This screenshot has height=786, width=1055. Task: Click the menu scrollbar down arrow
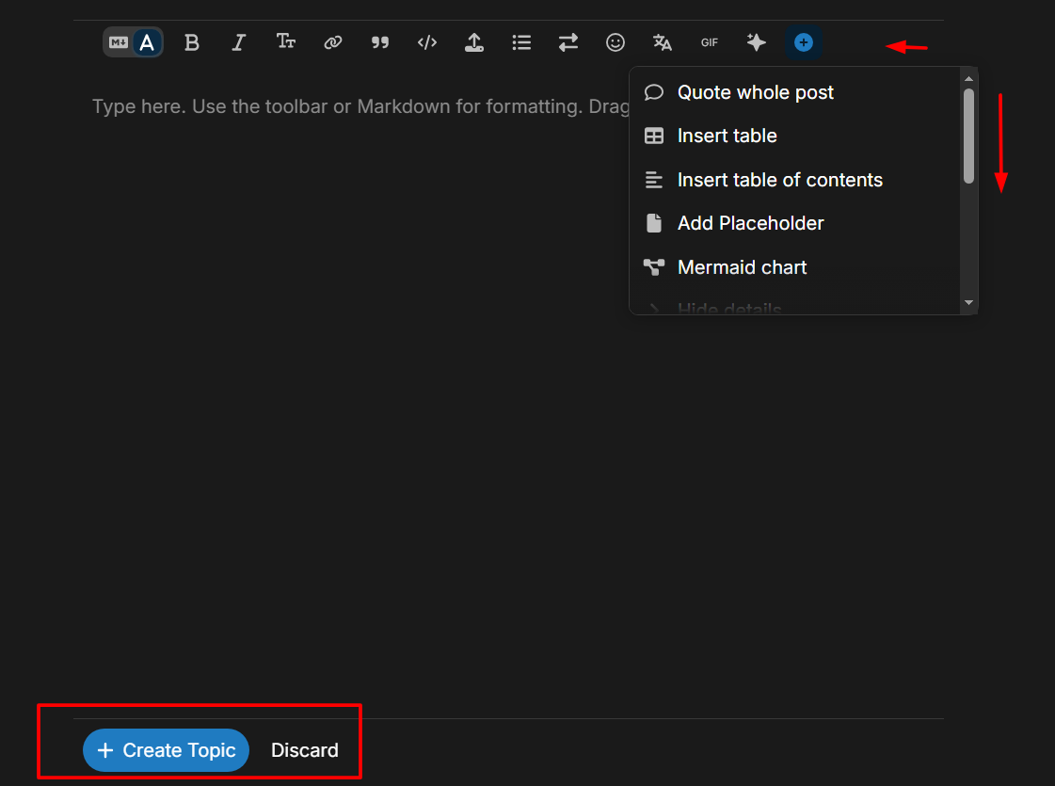968,303
